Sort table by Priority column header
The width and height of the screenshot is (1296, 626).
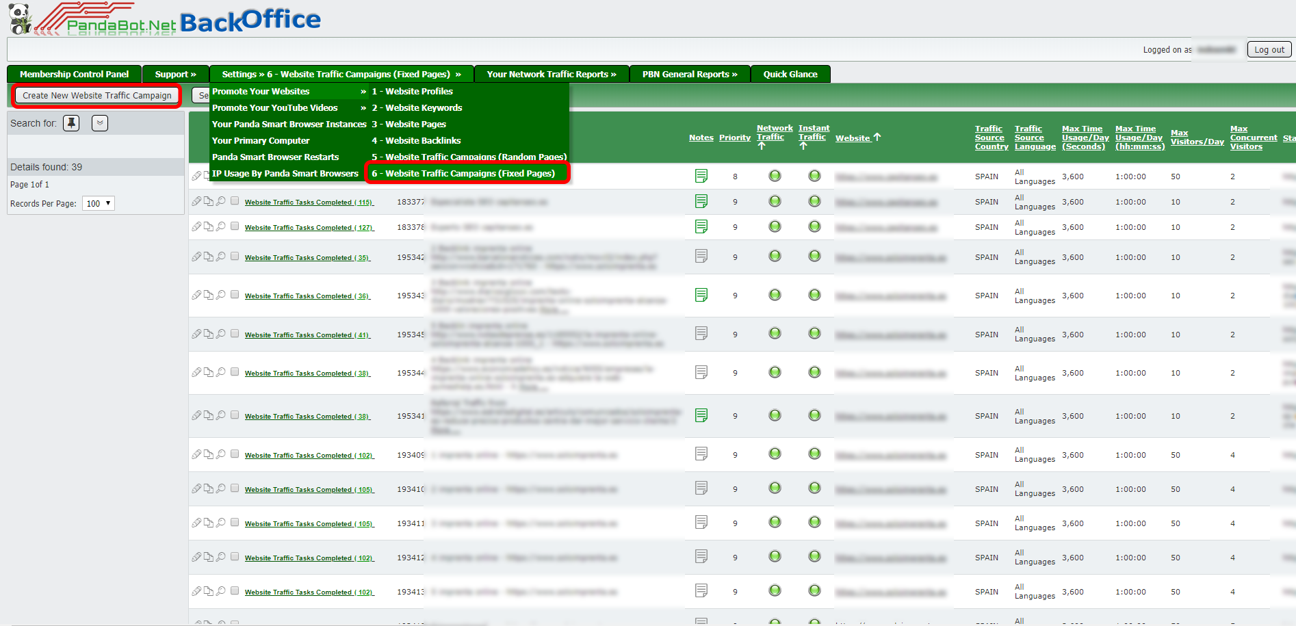tap(734, 138)
